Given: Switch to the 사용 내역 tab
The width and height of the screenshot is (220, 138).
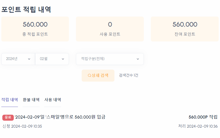Looking at the screenshot, I should 53,100.
